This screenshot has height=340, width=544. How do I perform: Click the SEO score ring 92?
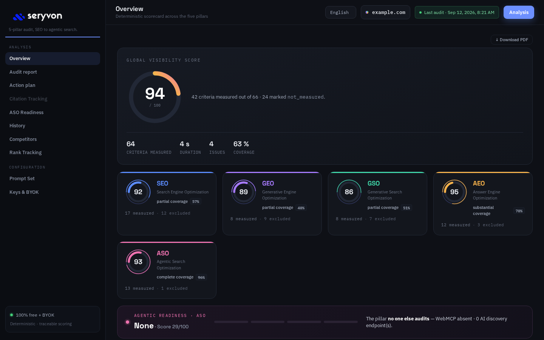[x=138, y=192]
